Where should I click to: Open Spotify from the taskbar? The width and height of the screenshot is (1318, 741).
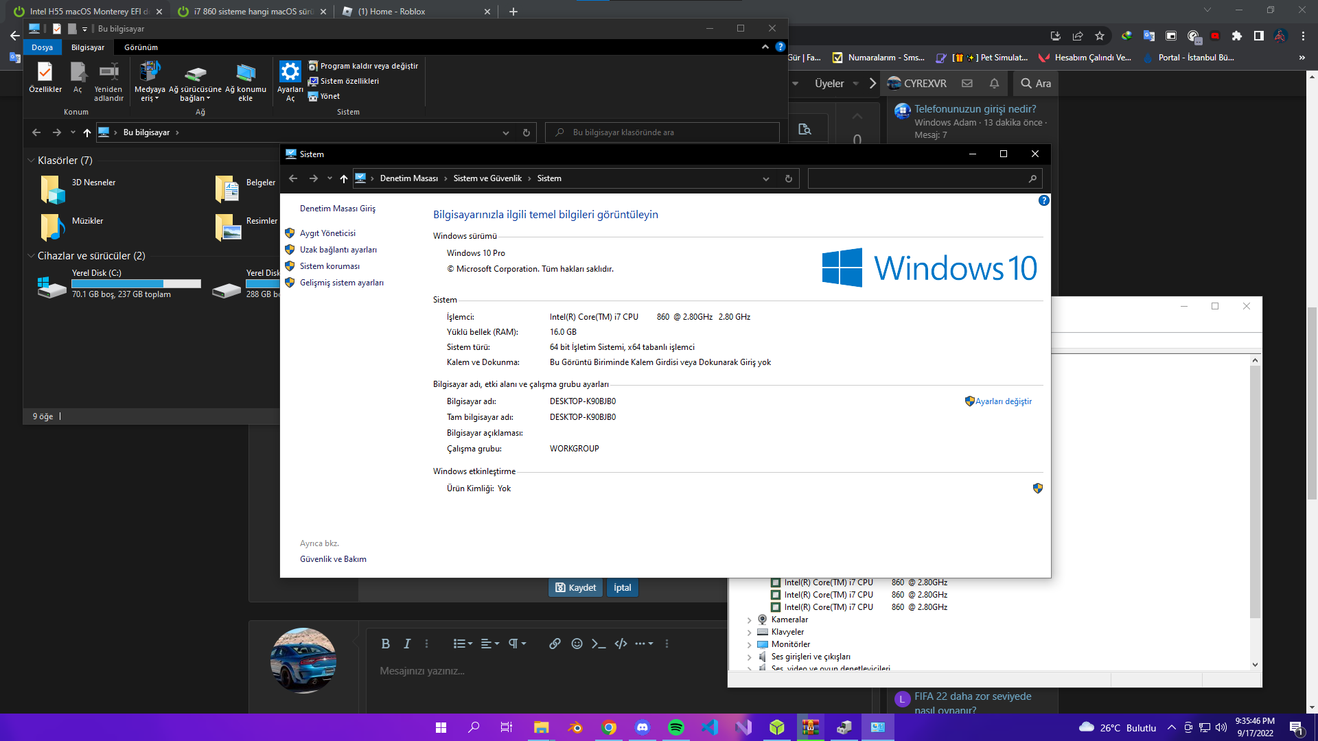point(675,727)
